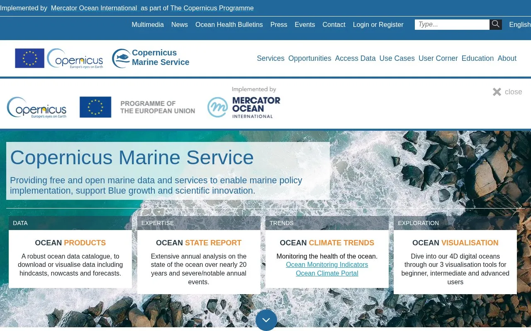Open the Access Data menu

(356, 58)
